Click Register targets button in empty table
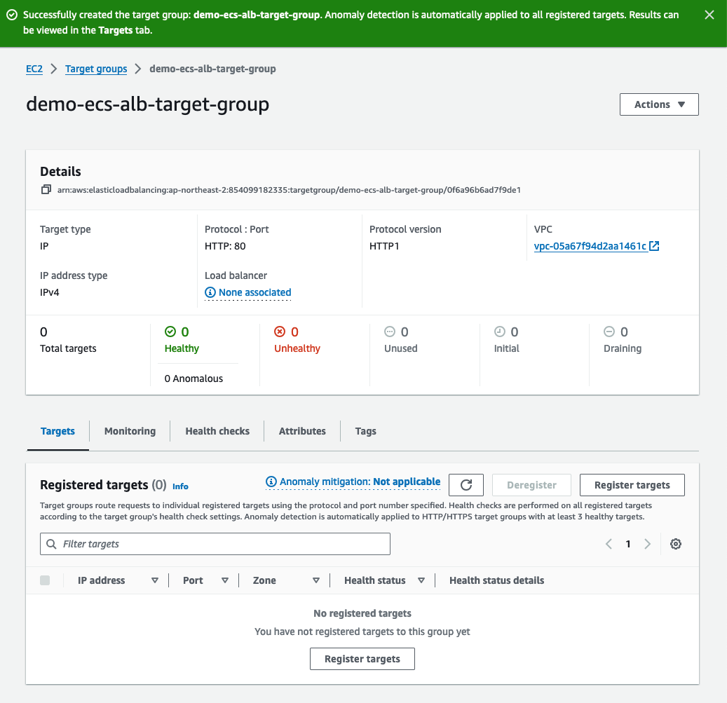 [x=362, y=659]
